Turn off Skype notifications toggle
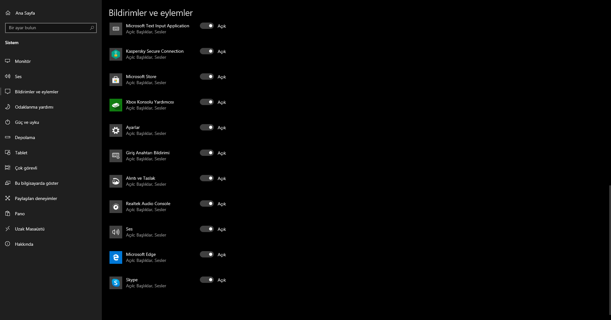The image size is (611, 320). 207,280
